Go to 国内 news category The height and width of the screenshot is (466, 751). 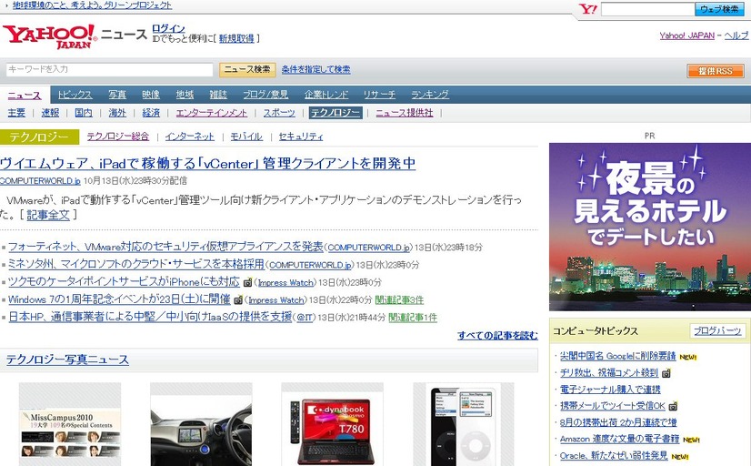pyautogui.click(x=84, y=113)
